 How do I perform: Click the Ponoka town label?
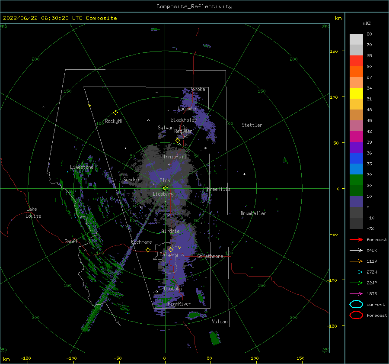pyautogui.click(x=197, y=90)
